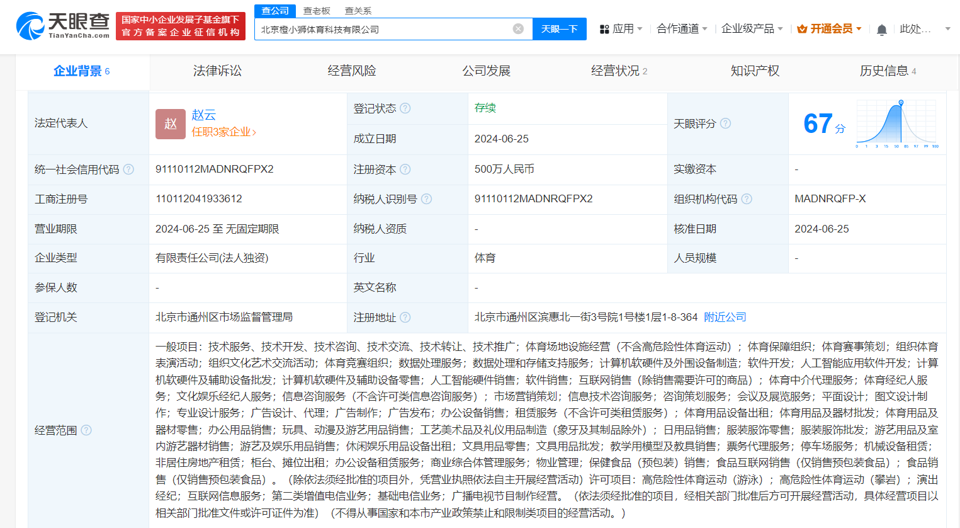
Task: Click the help icon beside 统一社会信用代码
Action: point(129,169)
